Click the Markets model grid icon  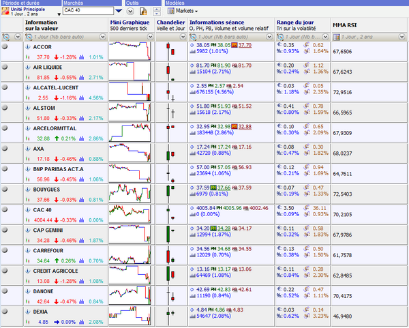[171, 11]
